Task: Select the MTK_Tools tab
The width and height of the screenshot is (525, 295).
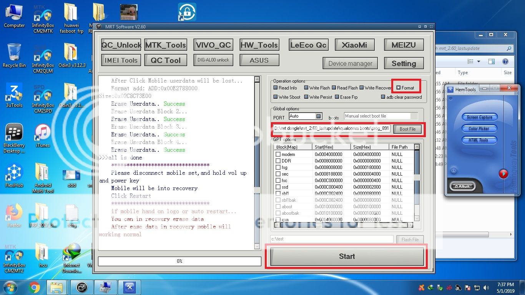Action: click(x=166, y=45)
